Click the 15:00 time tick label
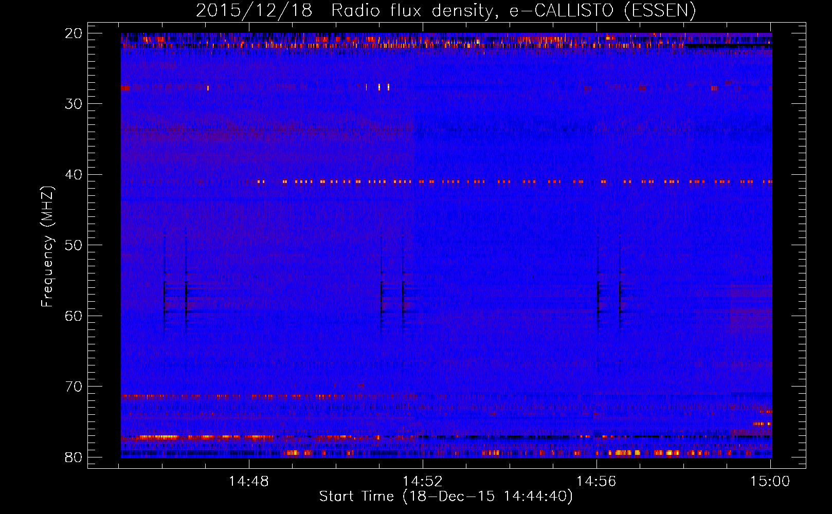The image size is (832, 514). coord(770,482)
